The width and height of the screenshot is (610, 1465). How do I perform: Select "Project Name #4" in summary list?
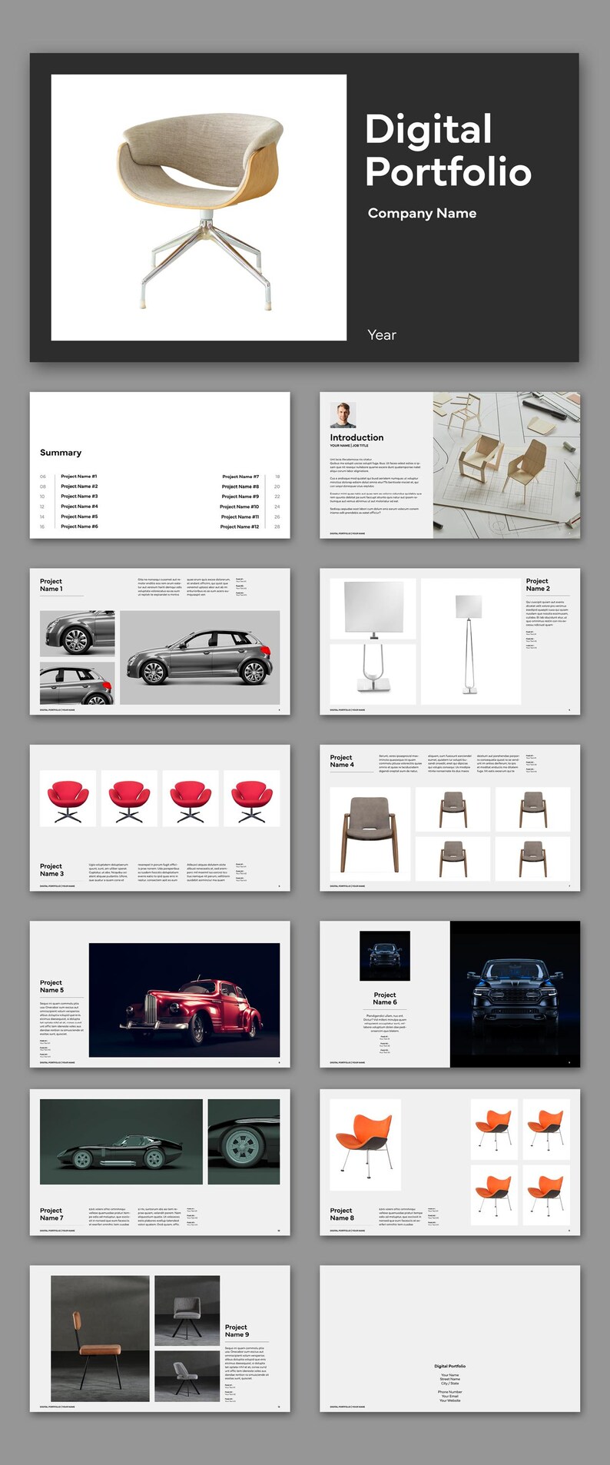pos(79,507)
